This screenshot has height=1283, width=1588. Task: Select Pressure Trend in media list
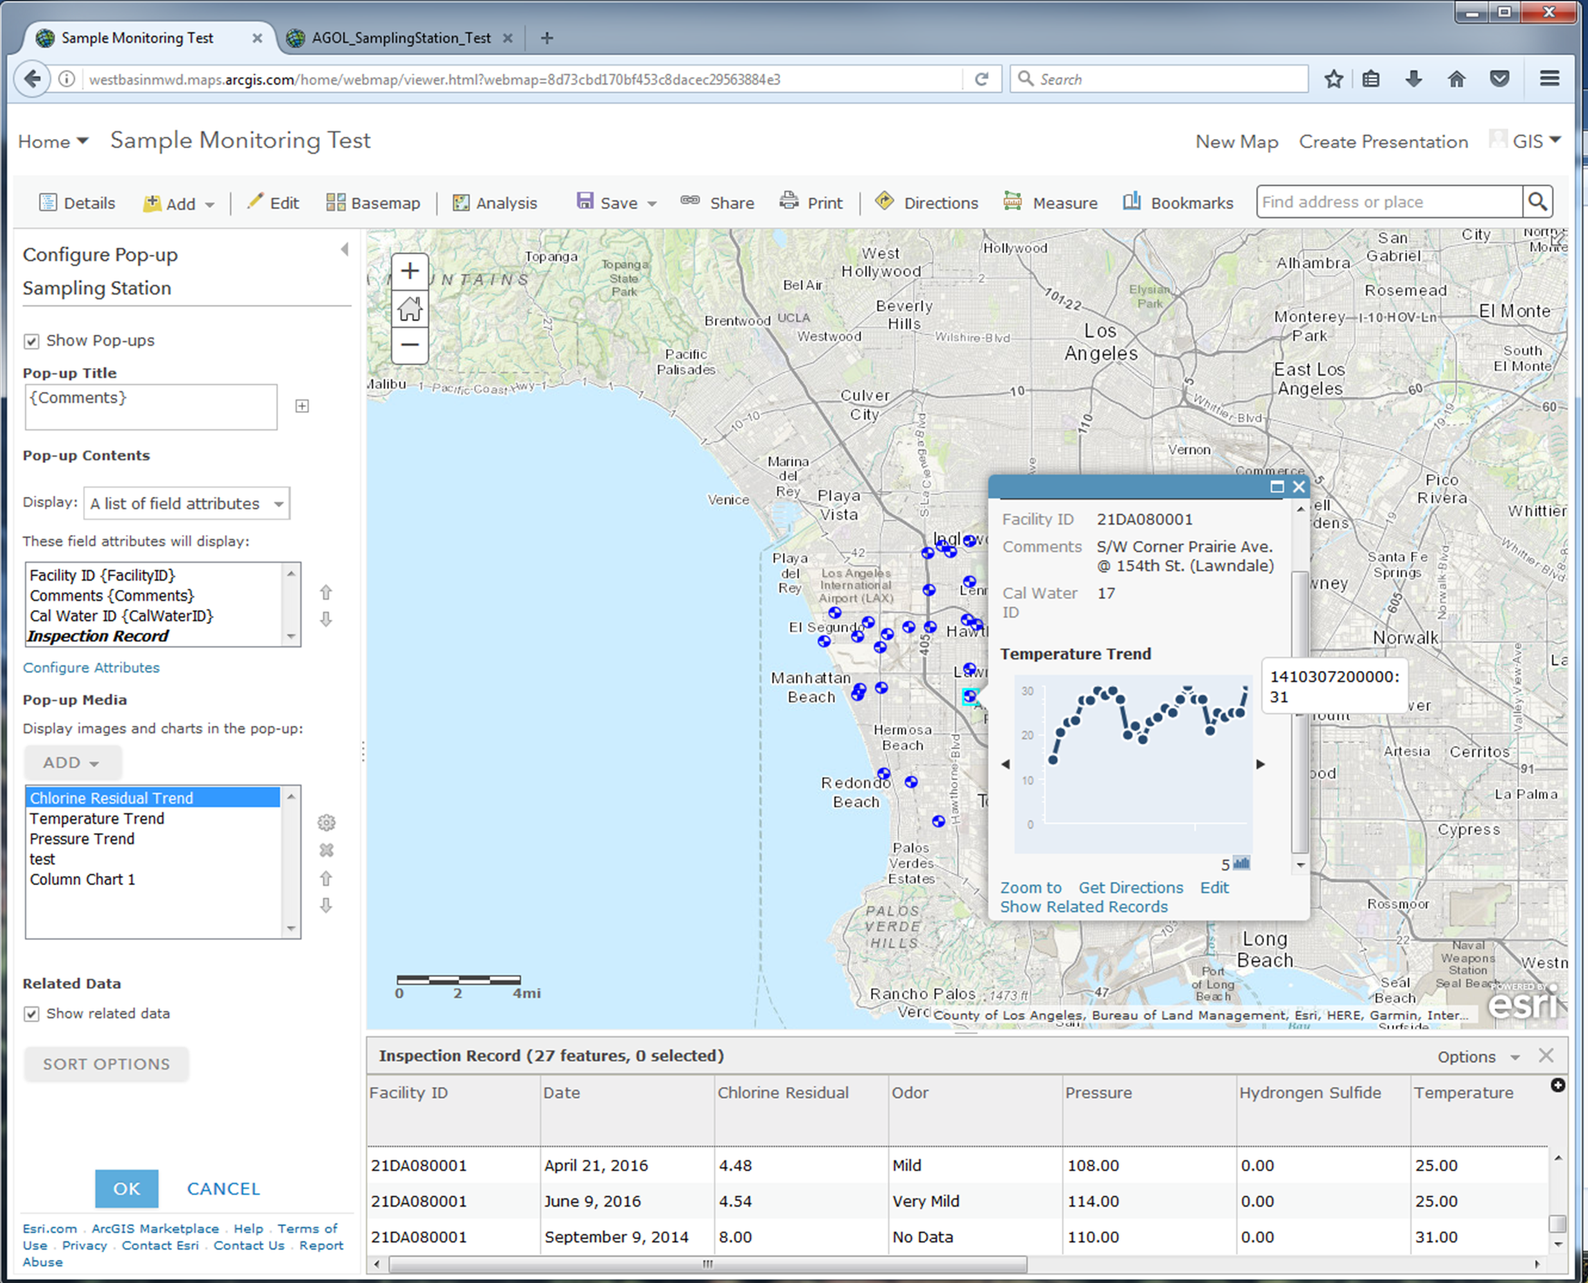82,839
